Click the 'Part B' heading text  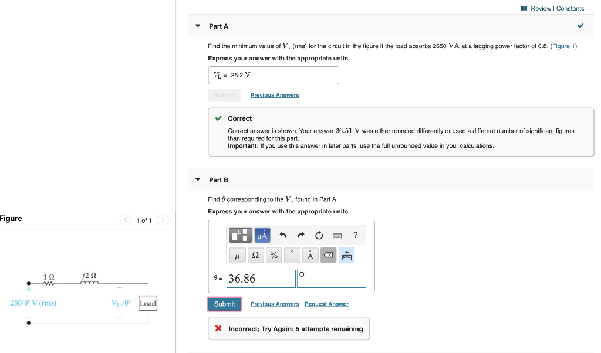(x=218, y=180)
